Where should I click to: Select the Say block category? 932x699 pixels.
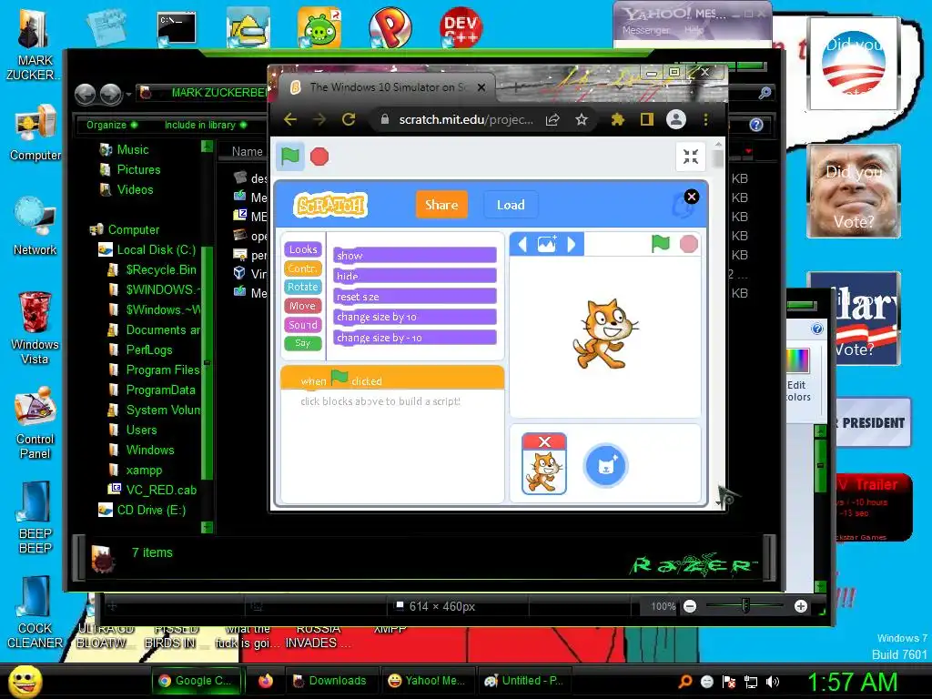pos(303,343)
